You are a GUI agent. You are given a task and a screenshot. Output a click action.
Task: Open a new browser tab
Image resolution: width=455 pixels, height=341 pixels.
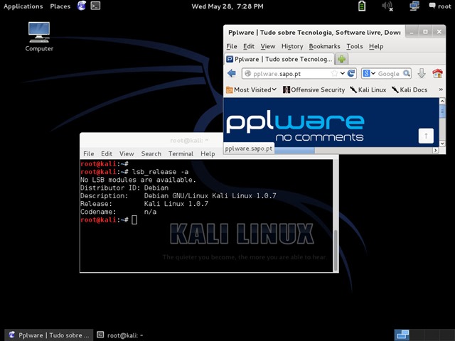click(x=341, y=59)
